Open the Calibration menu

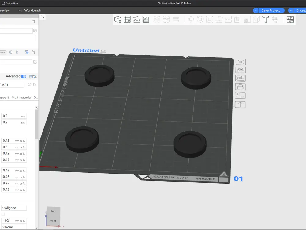[10, 3]
